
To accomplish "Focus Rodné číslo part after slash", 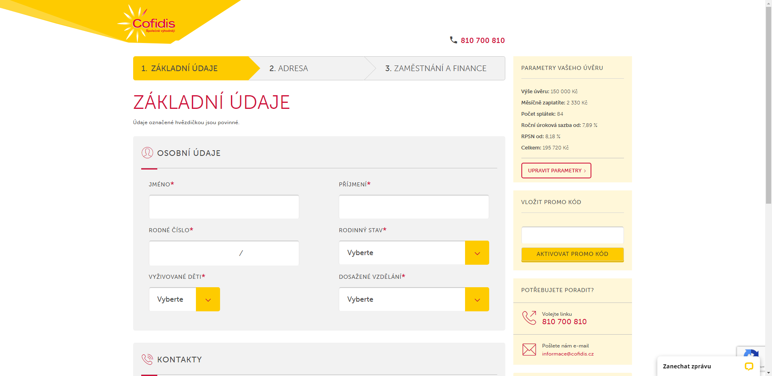I will click(272, 253).
